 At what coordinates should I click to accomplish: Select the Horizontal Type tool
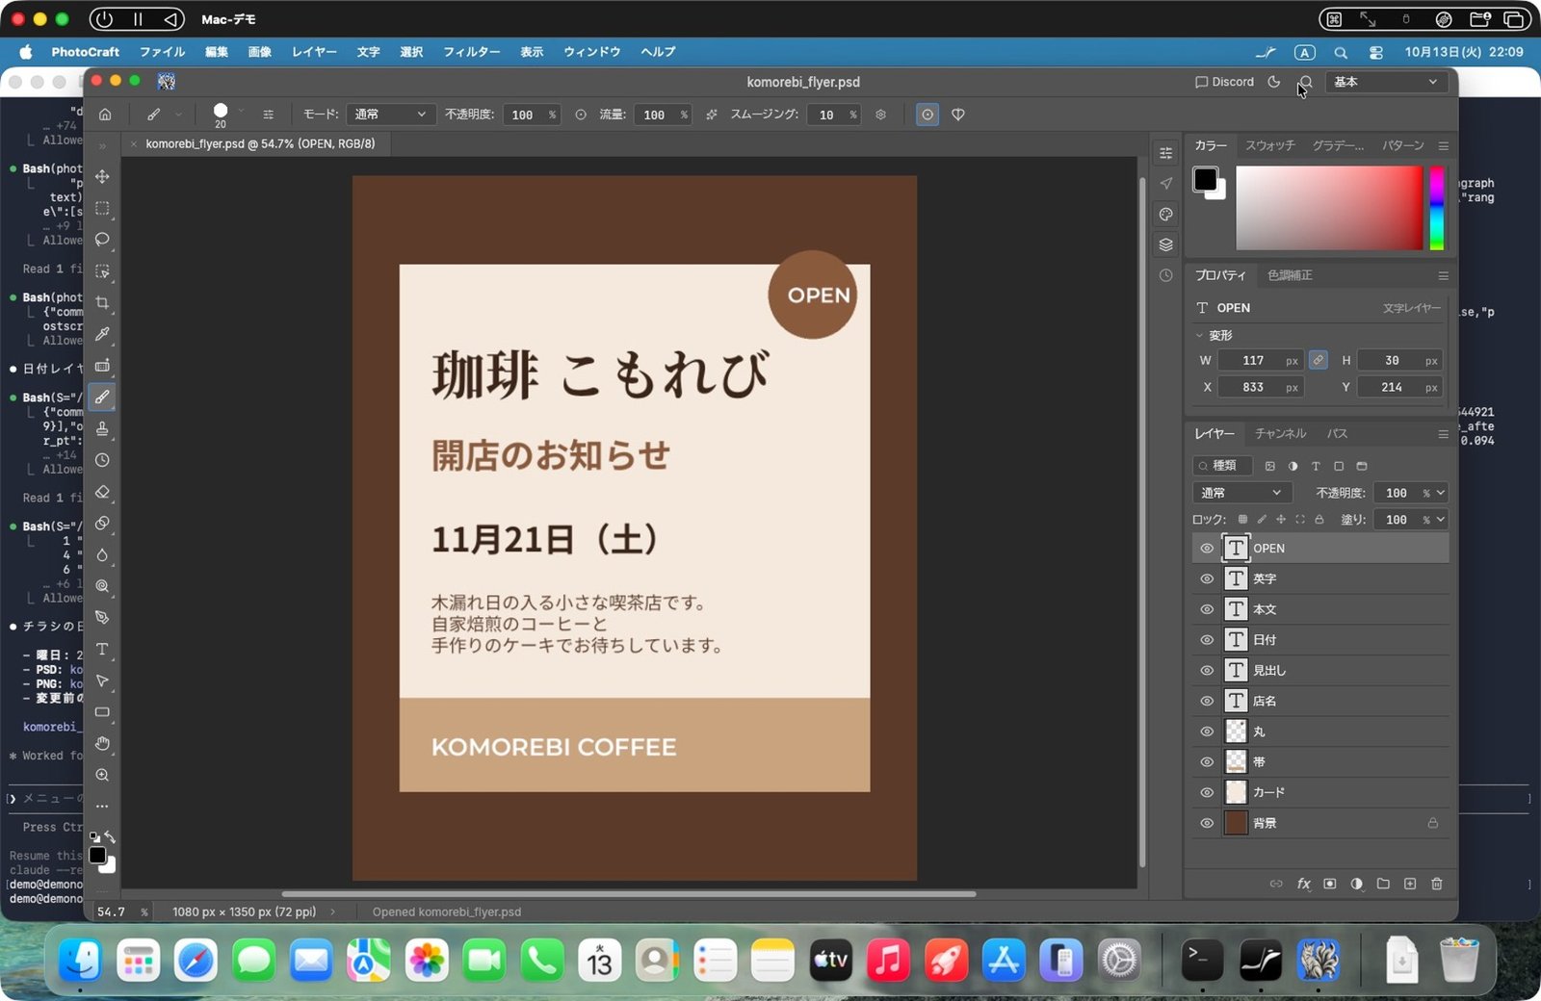(102, 650)
